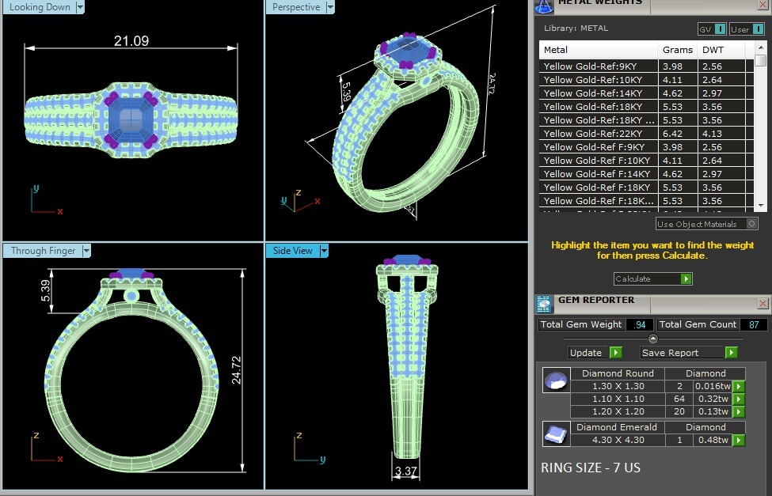Click green arrow beside 0.32tw diamond row

pos(739,399)
